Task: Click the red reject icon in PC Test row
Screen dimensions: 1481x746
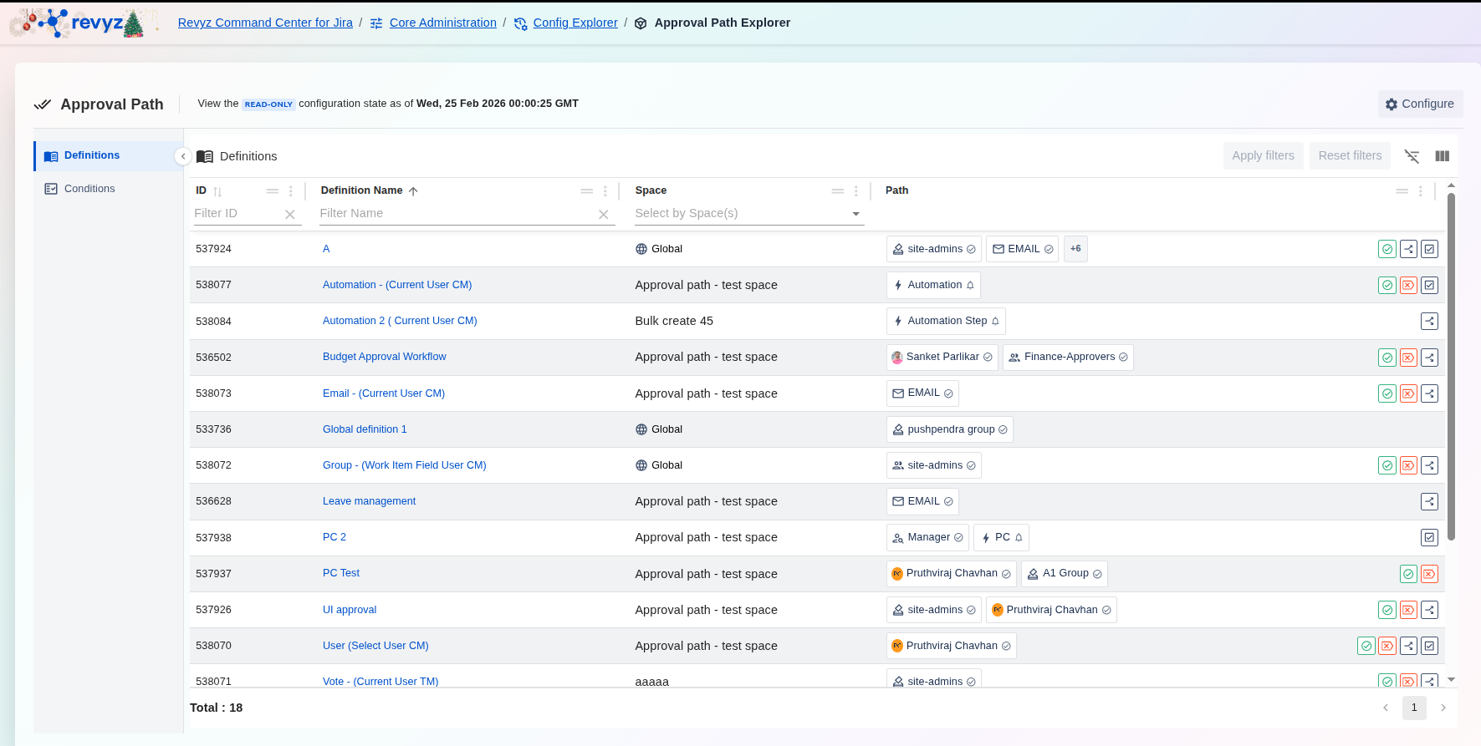Action: [1429, 574]
